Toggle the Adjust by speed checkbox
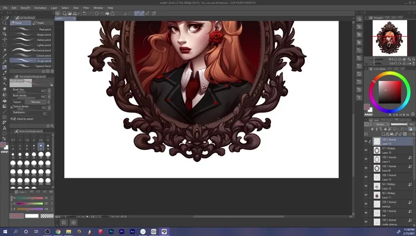Screen dimensions: 416x236 pyautogui.click(x=15, y=119)
